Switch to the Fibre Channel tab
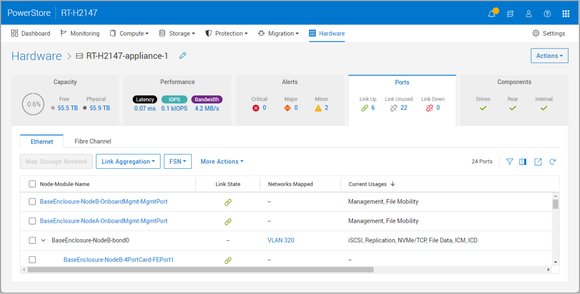 click(x=93, y=141)
